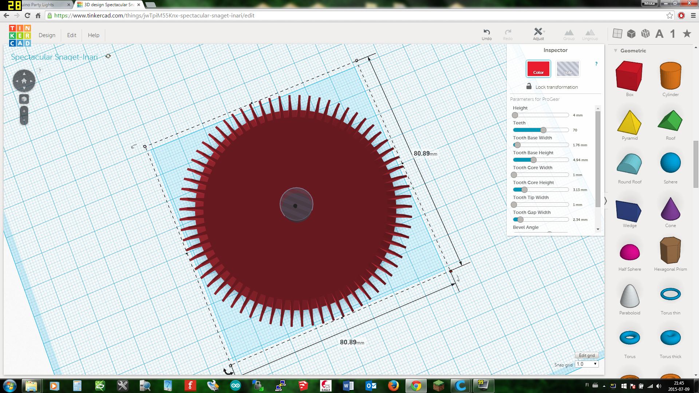Viewport: 699px width, 393px height.
Task: Click the Windows Start button
Action: coord(9,385)
